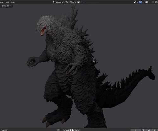
Task: Toggle the blue highlighted gizmo button
Action: click(x=140, y=2)
